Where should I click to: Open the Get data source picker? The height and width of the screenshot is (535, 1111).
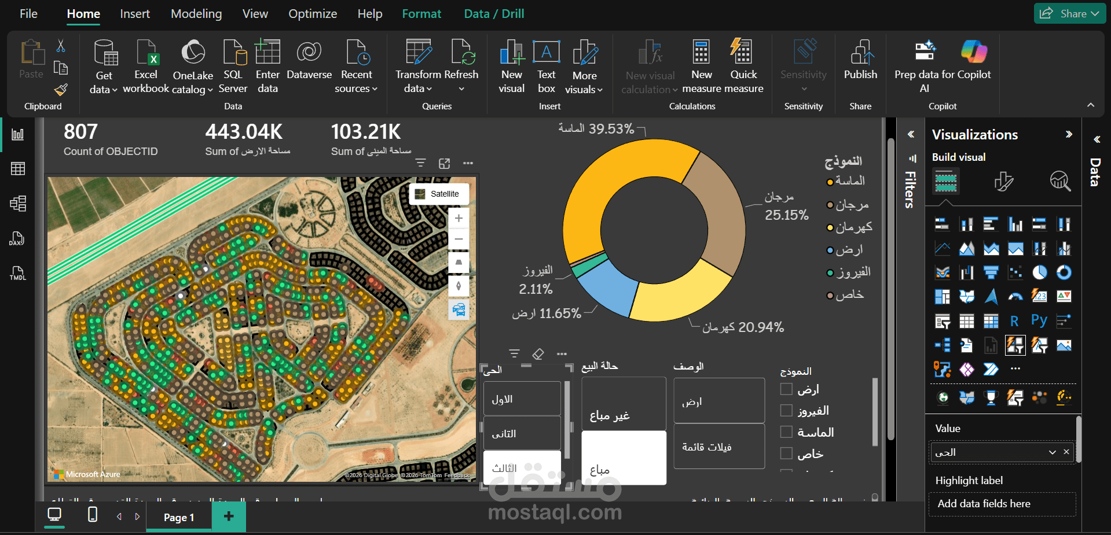coord(105,66)
